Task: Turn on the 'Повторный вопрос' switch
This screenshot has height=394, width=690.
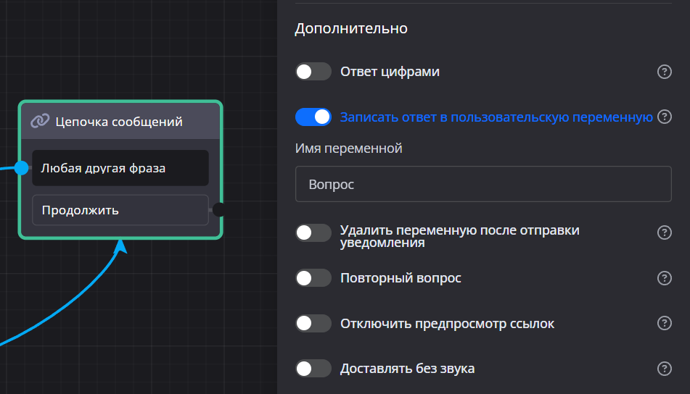Action: tap(313, 278)
